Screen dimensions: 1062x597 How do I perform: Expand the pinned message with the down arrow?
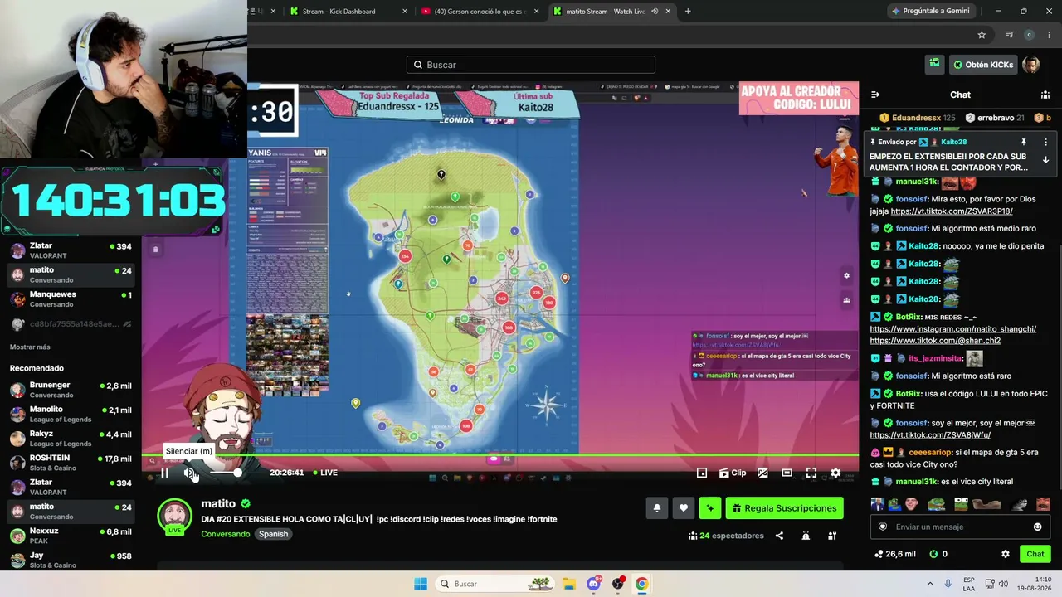coord(1045,160)
